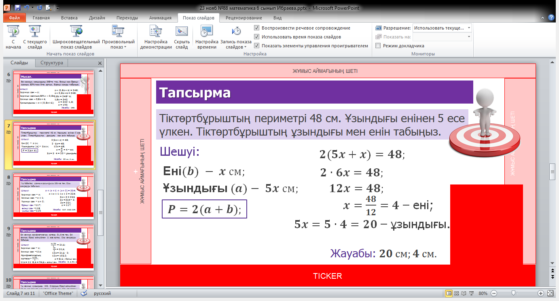Select the Показ слайдов tab
This screenshot has width=559, height=301.
(199, 18)
